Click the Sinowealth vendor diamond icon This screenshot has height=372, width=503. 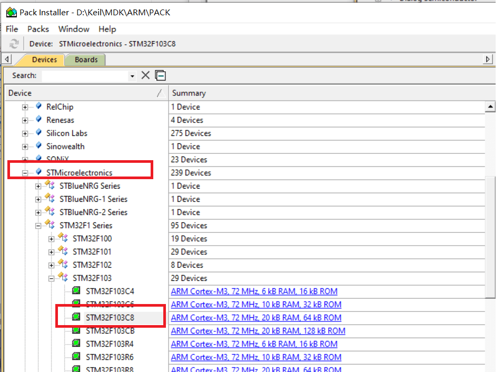click(x=39, y=145)
